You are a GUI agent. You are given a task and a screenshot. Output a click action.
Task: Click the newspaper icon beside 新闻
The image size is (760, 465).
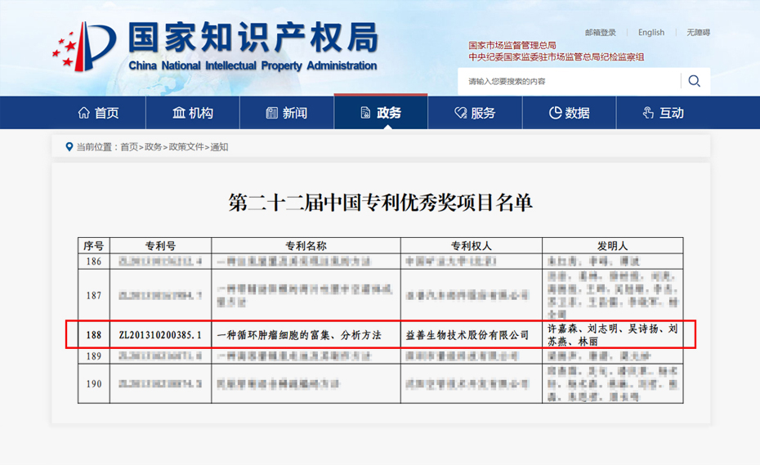(272, 113)
